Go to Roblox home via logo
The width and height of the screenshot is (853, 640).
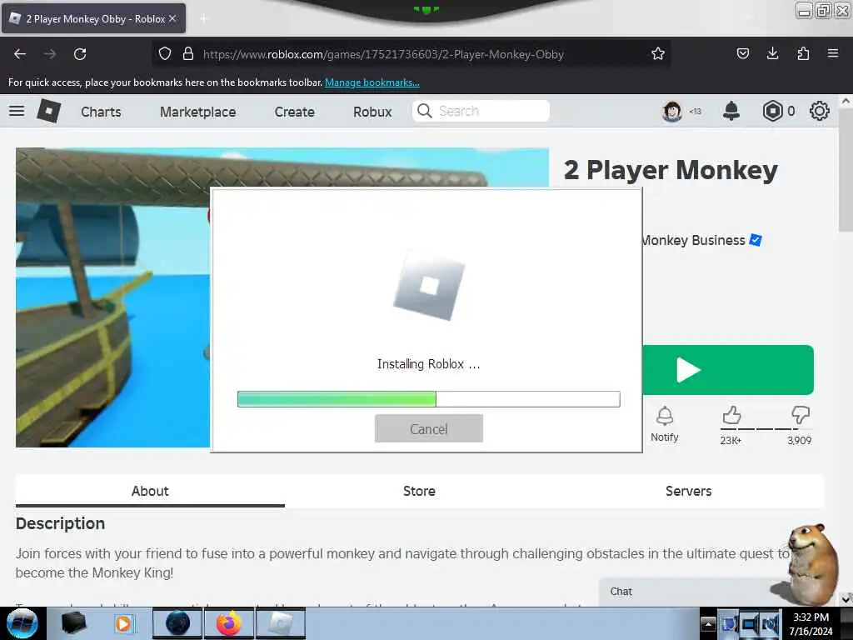[49, 111]
